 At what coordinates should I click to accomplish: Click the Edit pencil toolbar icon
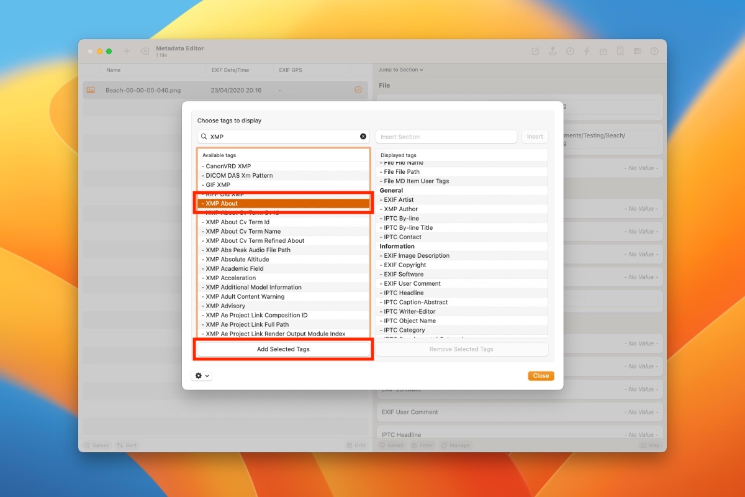(535, 52)
